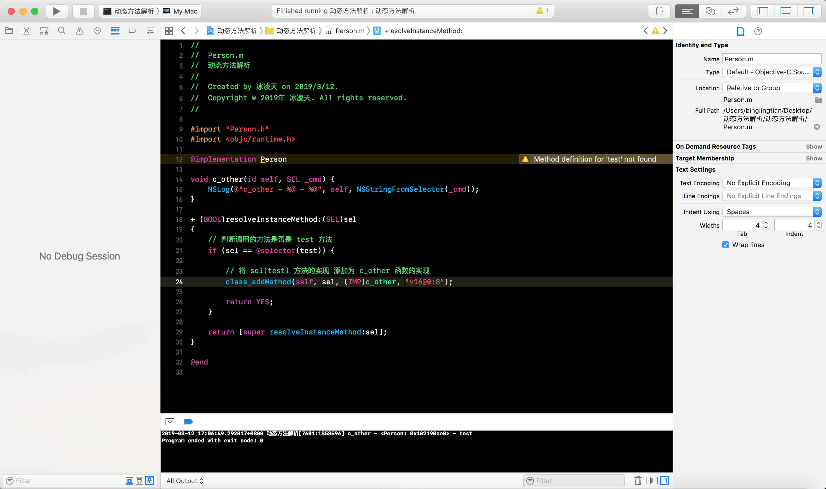Open the Quick Help inspector icon
This screenshot has width=826, height=489.
(758, 31)
